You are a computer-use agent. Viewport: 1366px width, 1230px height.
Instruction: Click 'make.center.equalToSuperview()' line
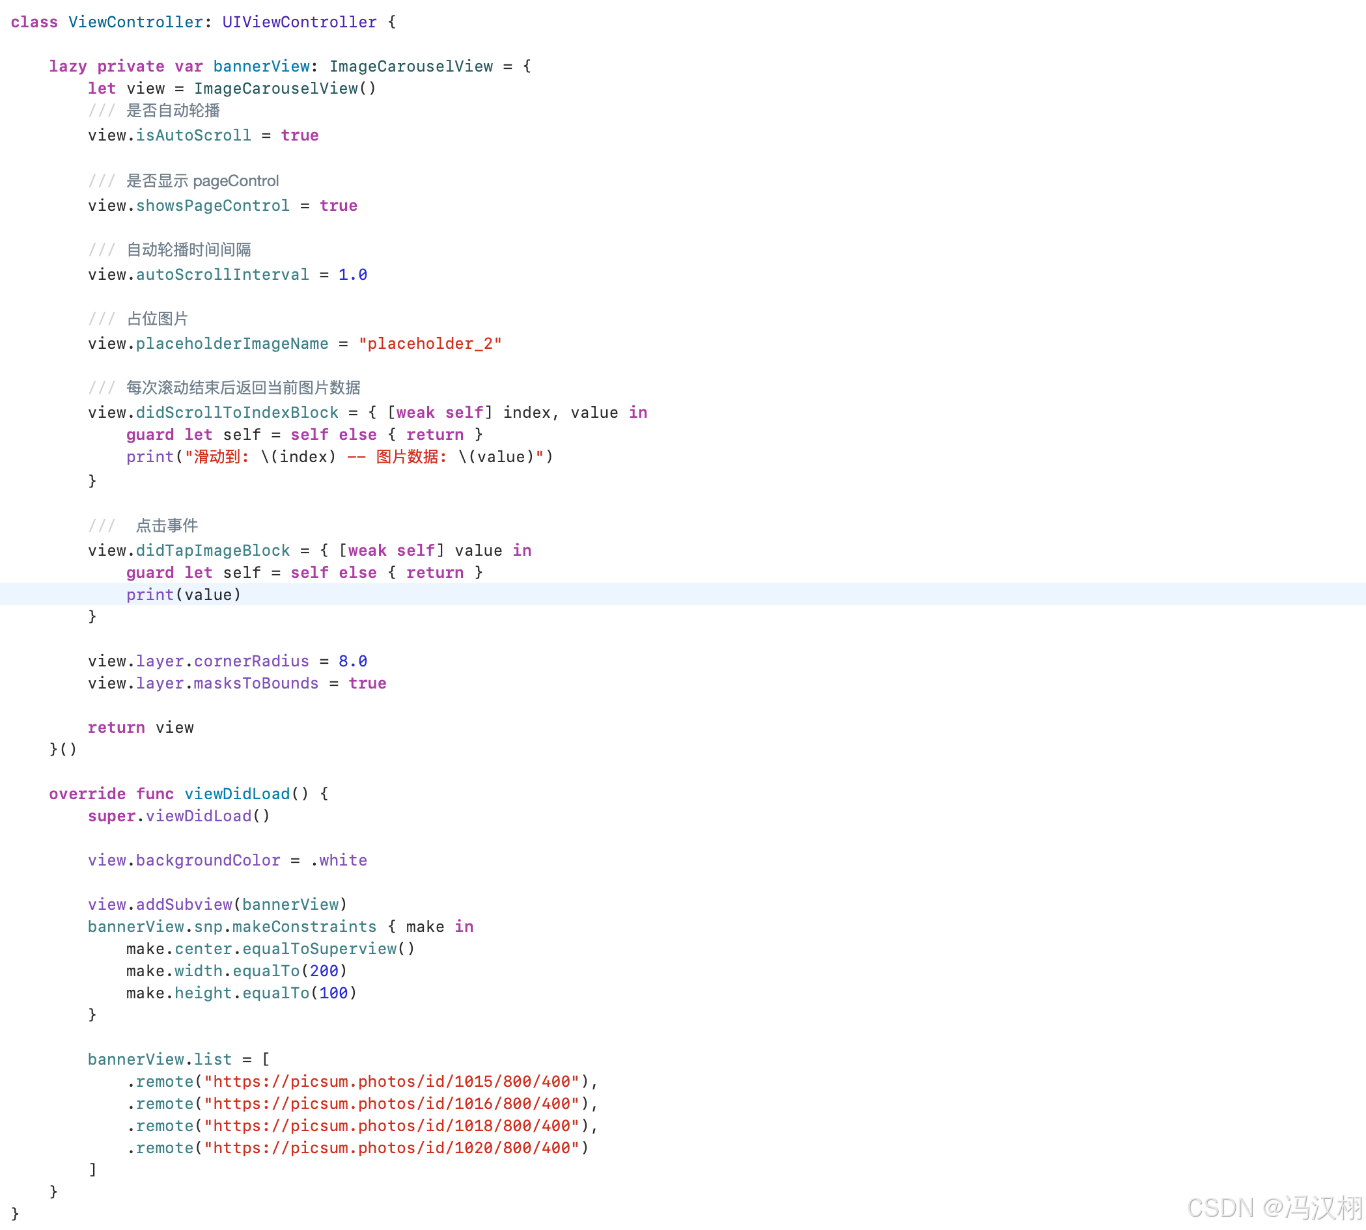click(x=270, y=949)
